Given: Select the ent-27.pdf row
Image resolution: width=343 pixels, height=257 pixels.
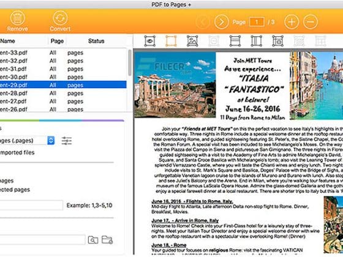Looking at the screenshot, I should click(x=63, y=101).
